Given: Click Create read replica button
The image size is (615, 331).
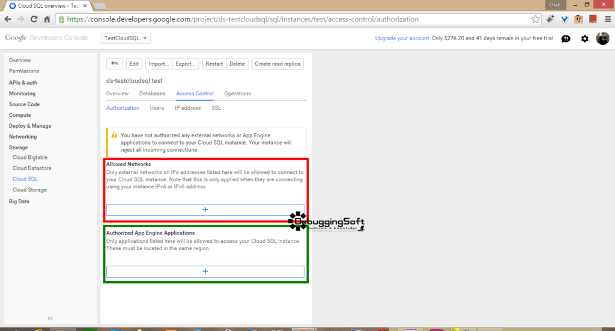Looking at the screenshot, I should pos(277,64).
